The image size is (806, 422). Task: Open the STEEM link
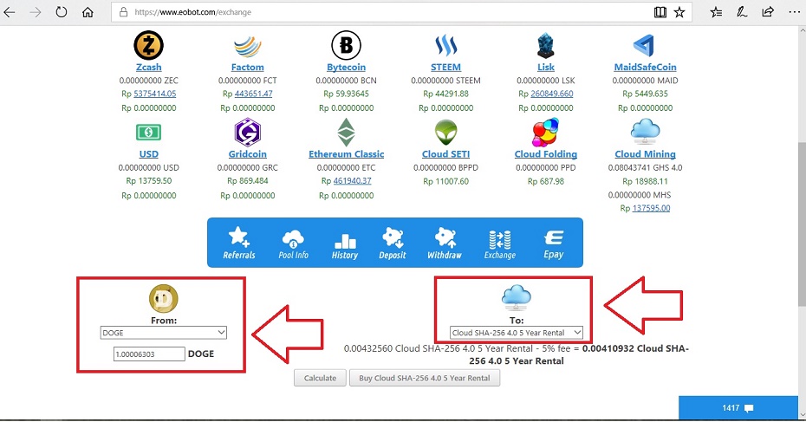tap(445, 68)
